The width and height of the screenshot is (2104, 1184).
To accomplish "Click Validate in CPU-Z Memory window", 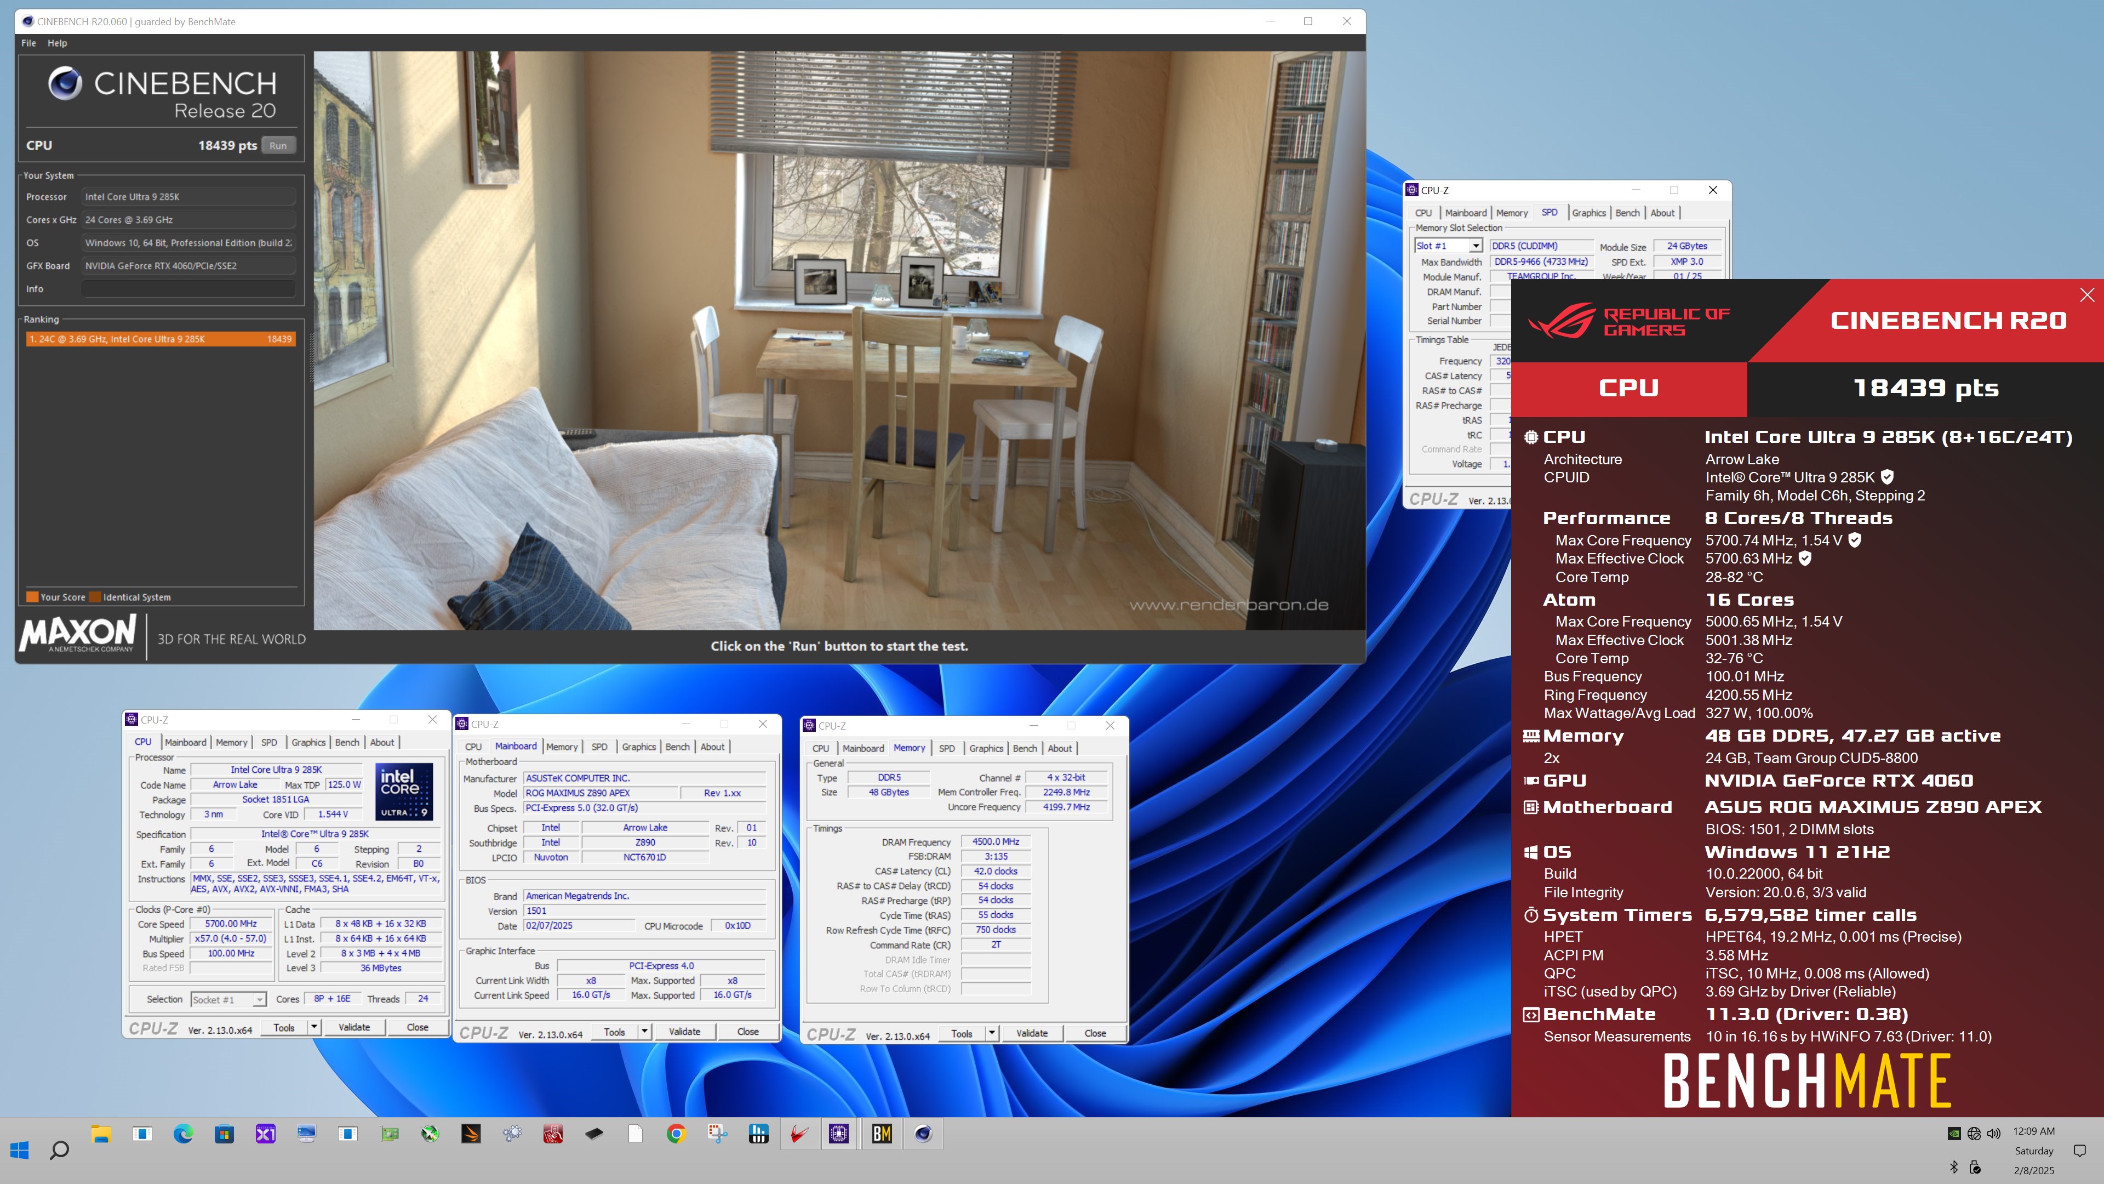I will (1032, 1033).
